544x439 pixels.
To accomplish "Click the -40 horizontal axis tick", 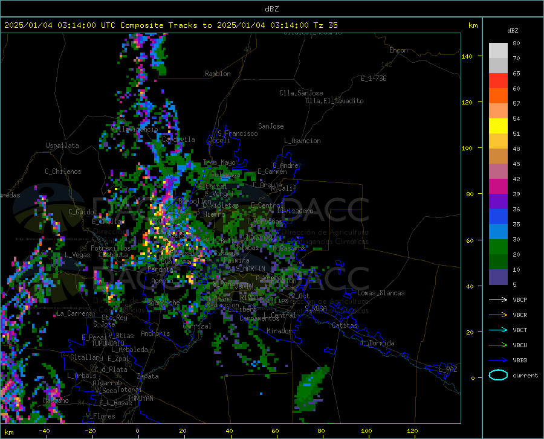I will tap(44, 431).
